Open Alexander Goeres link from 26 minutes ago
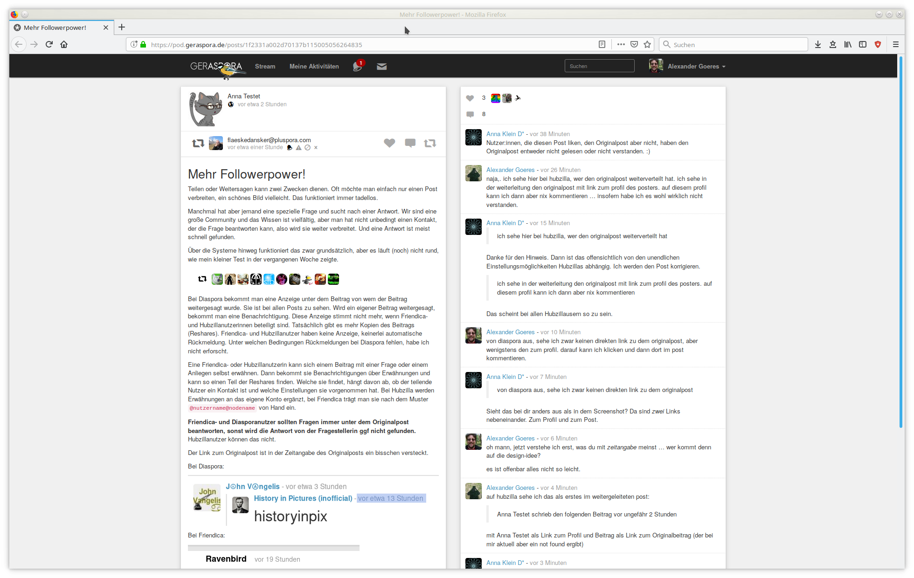This screenshot has width=914, height=578. 511,170
